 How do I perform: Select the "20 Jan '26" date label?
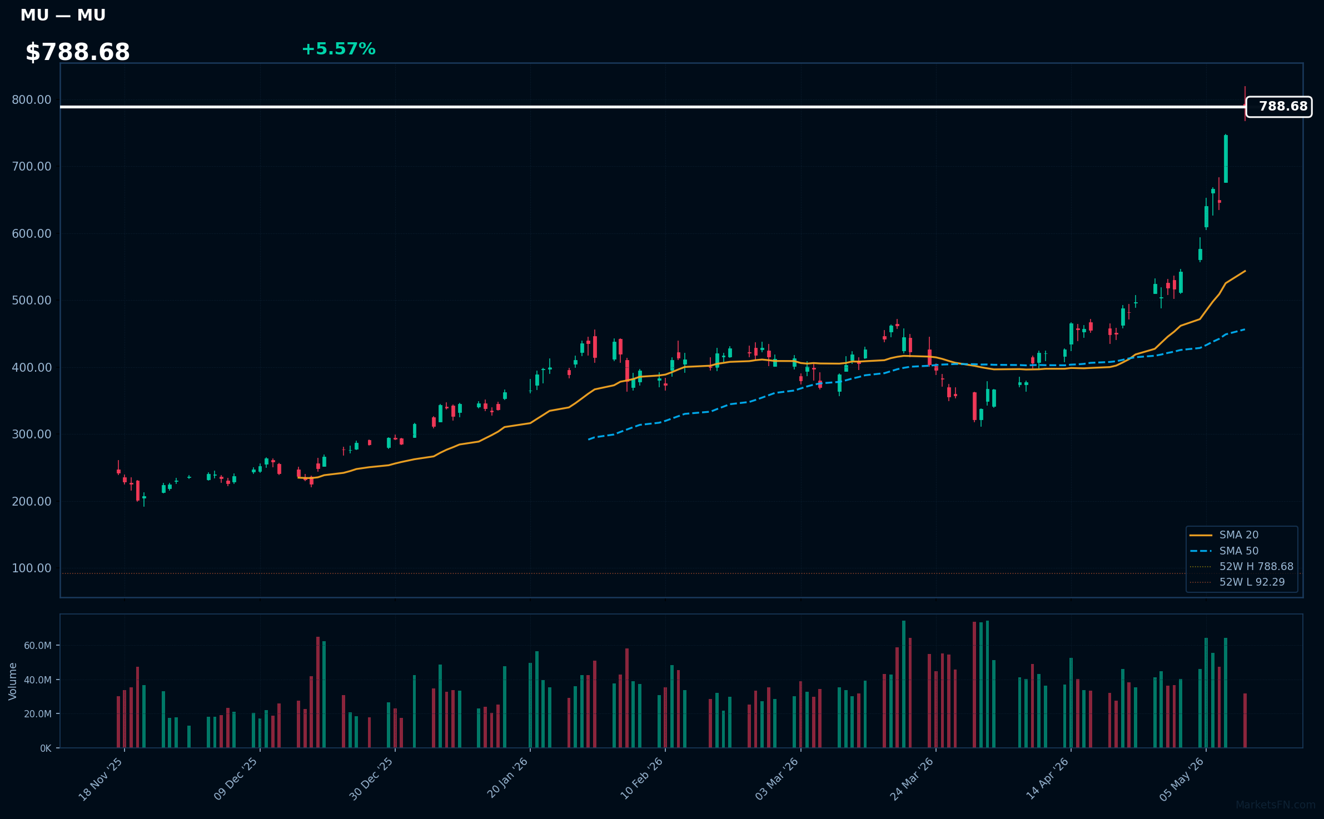507,778
